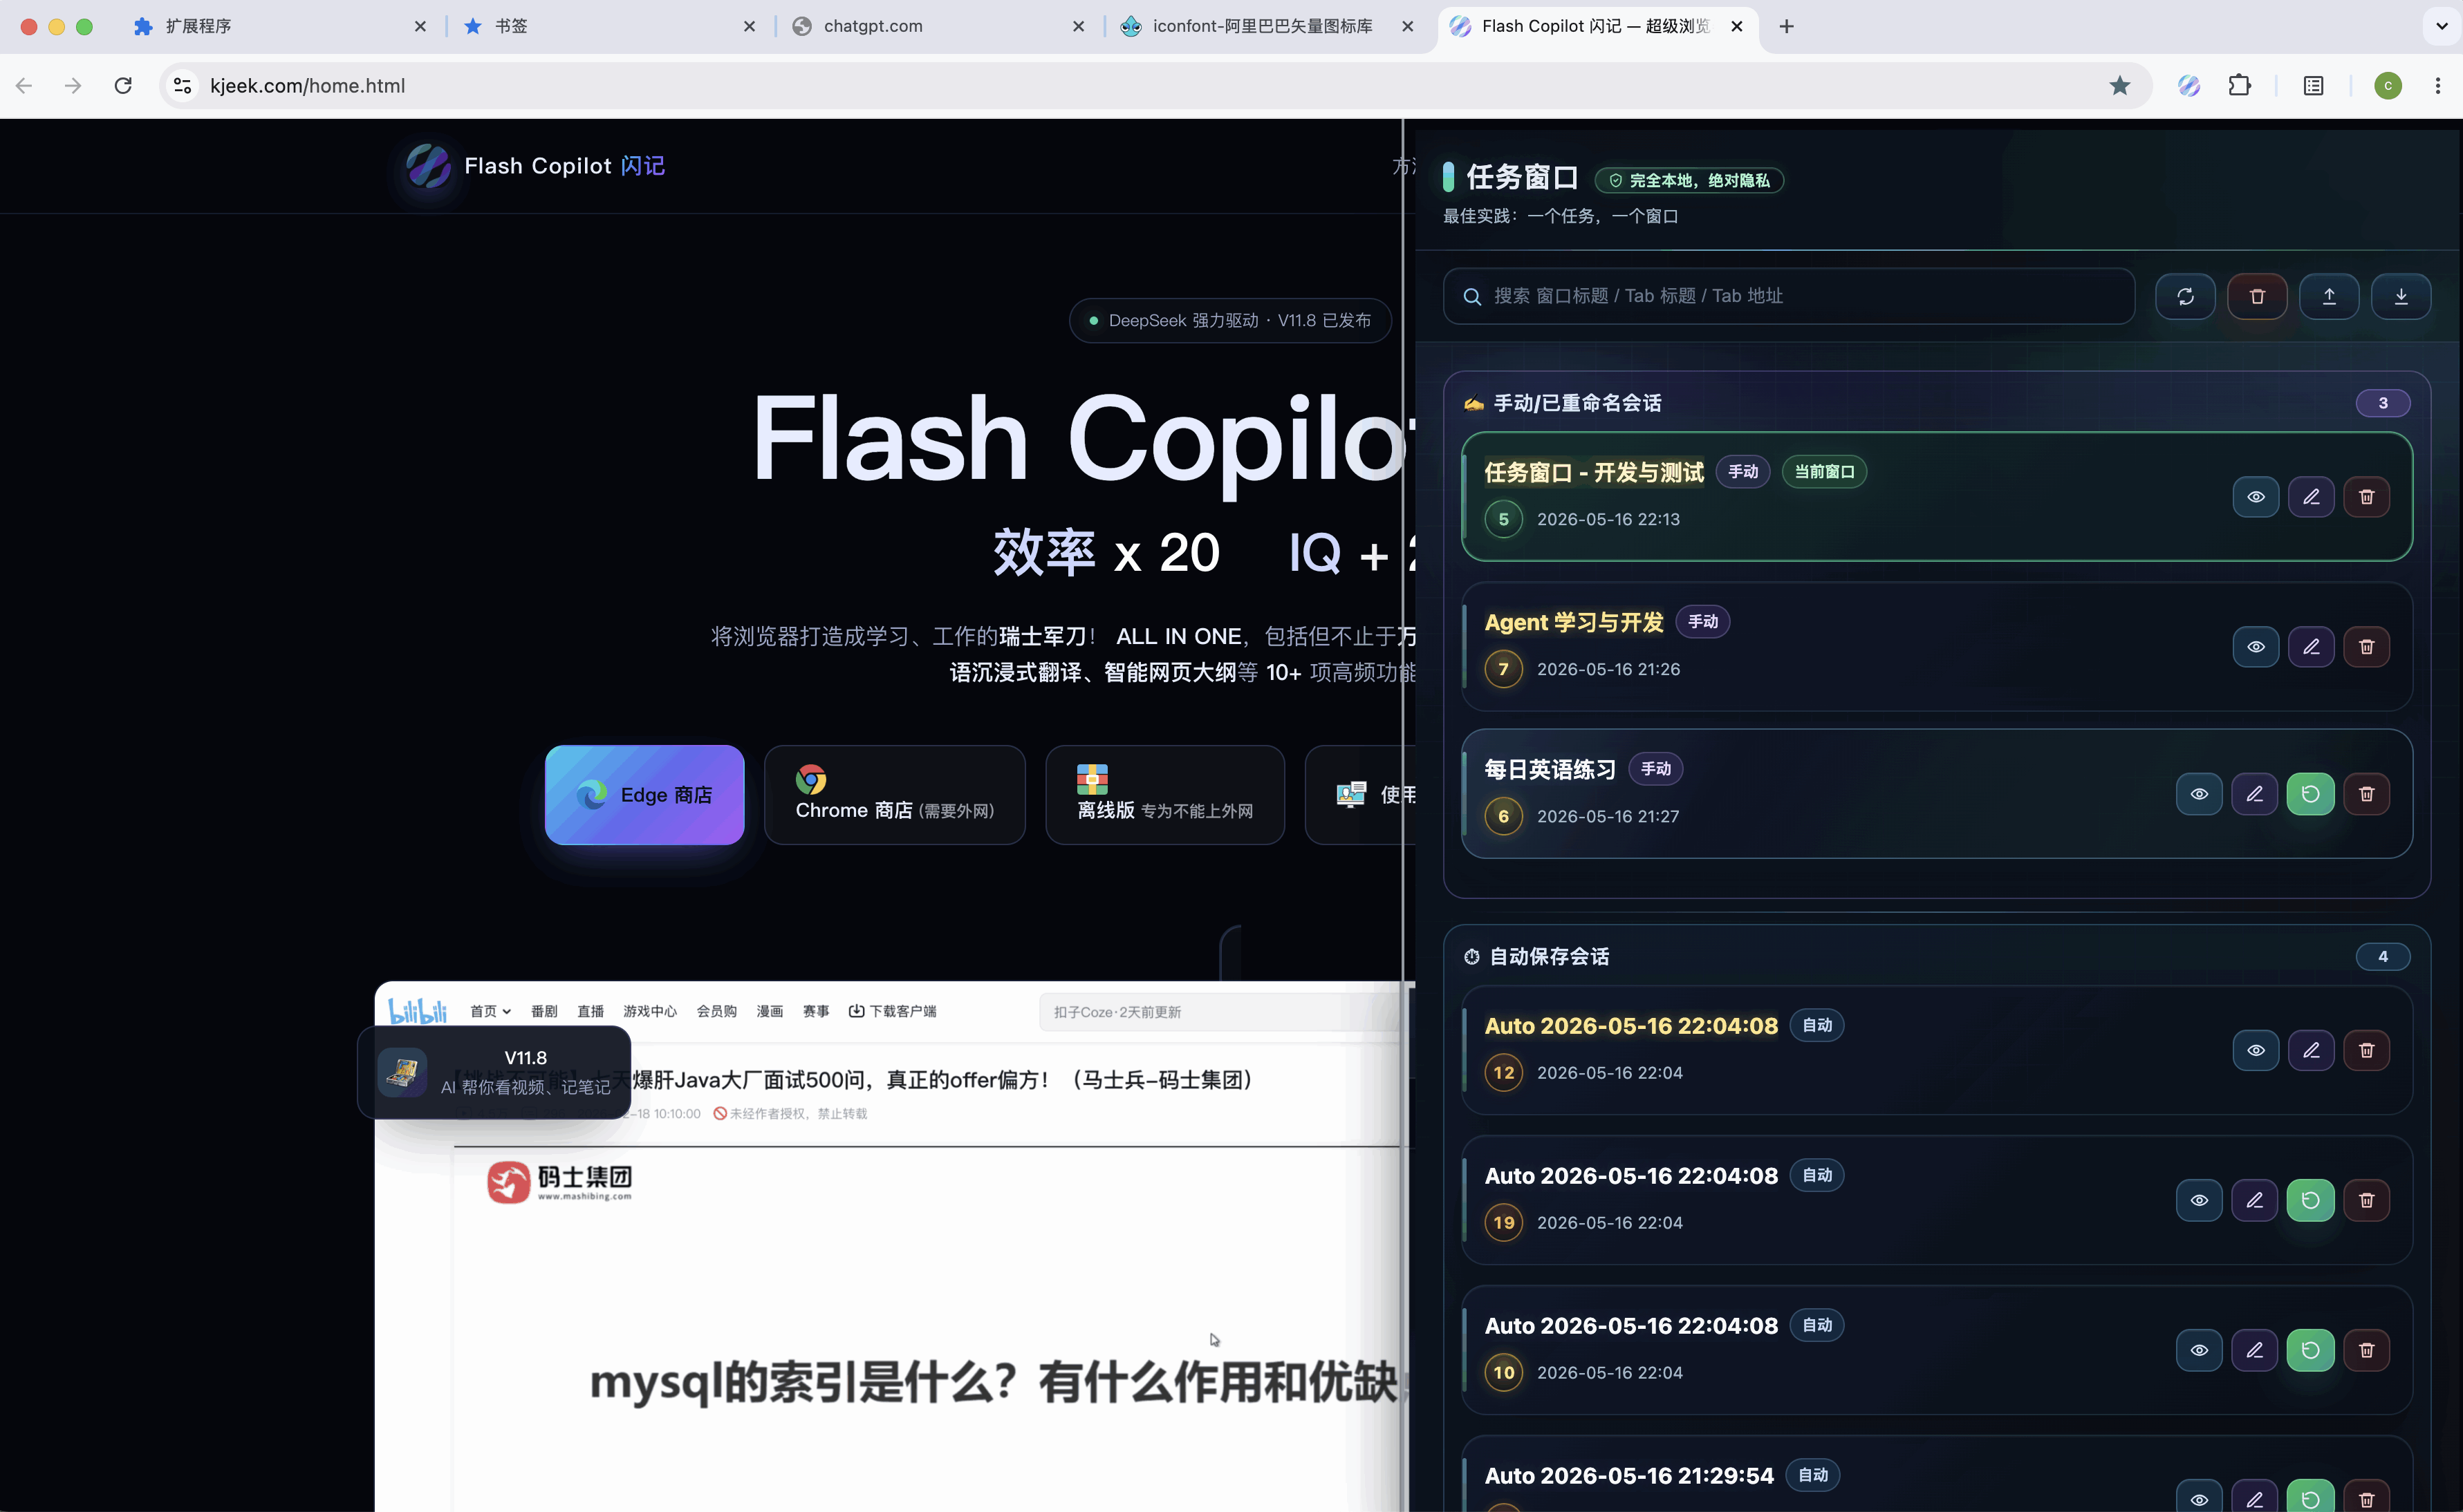Click the '离线版' download button
The width and height of the screenshot is (2463, 1512).
coord(1164,795)
